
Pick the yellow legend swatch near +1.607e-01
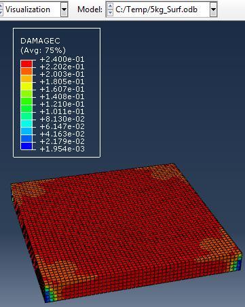[x=26, y=86]
